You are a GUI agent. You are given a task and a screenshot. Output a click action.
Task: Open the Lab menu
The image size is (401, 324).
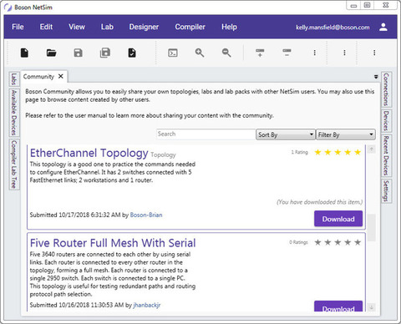coord(107,27)
